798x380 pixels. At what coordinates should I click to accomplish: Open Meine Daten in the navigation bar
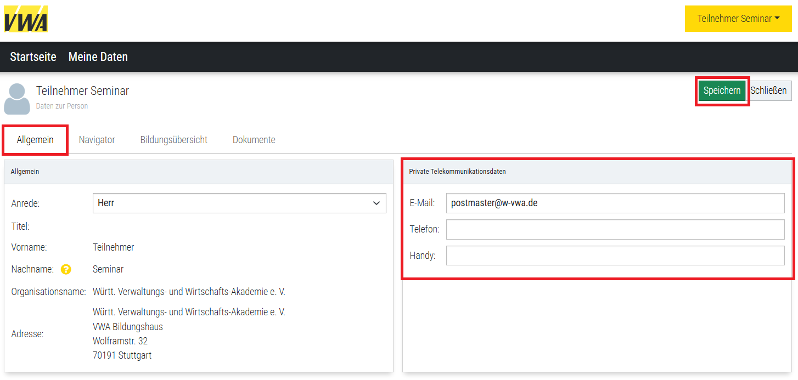98,57
